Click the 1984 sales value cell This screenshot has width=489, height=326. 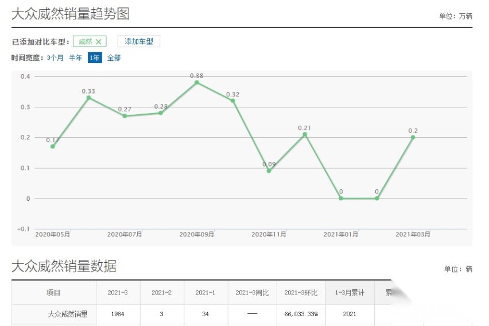tap(118, 314)
